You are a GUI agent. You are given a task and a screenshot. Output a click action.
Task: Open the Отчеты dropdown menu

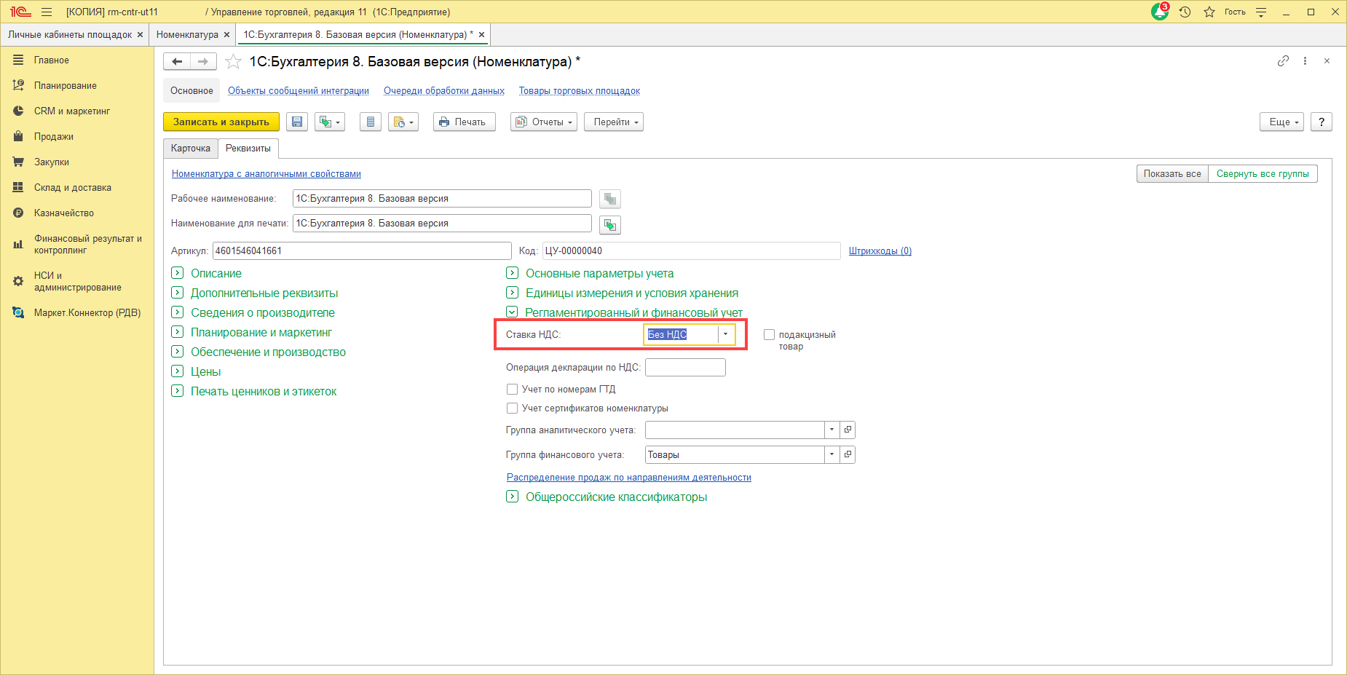[x=544, y=122]
